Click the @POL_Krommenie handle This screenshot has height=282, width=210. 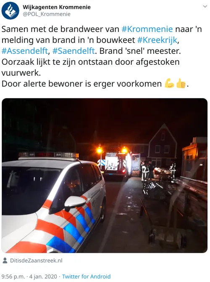pos(47,14)
